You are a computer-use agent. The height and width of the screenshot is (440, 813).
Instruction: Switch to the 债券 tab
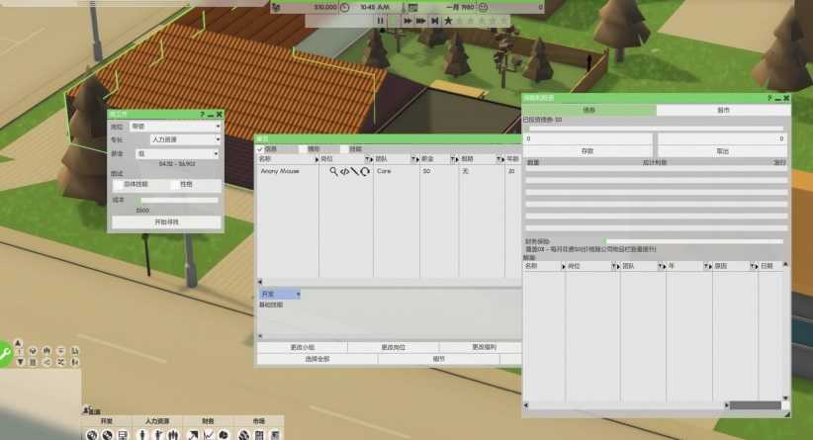click(588, 111)
